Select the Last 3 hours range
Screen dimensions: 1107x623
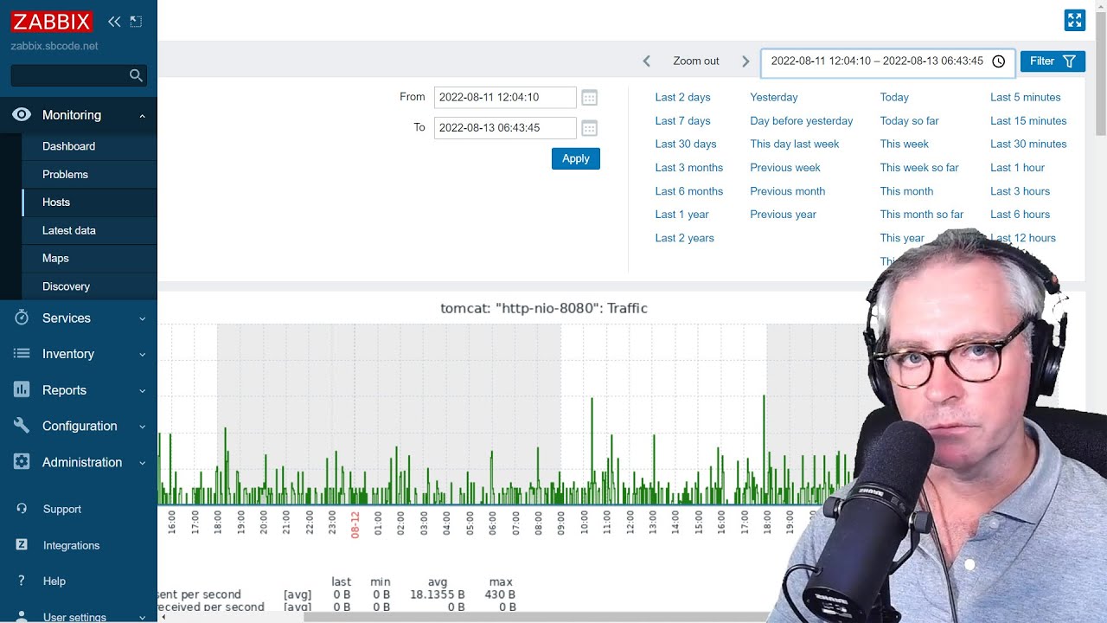coord(1021,190)
